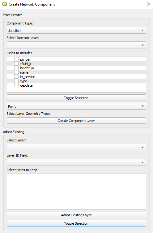Click the type row label
Screen dimensions: 153x233
point(23,81)
